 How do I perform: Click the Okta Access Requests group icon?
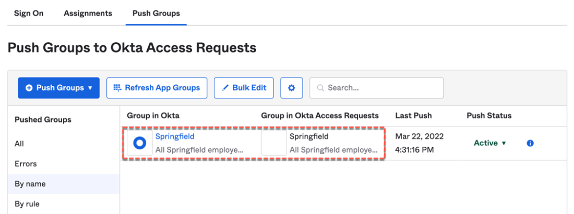coord(274,143)
